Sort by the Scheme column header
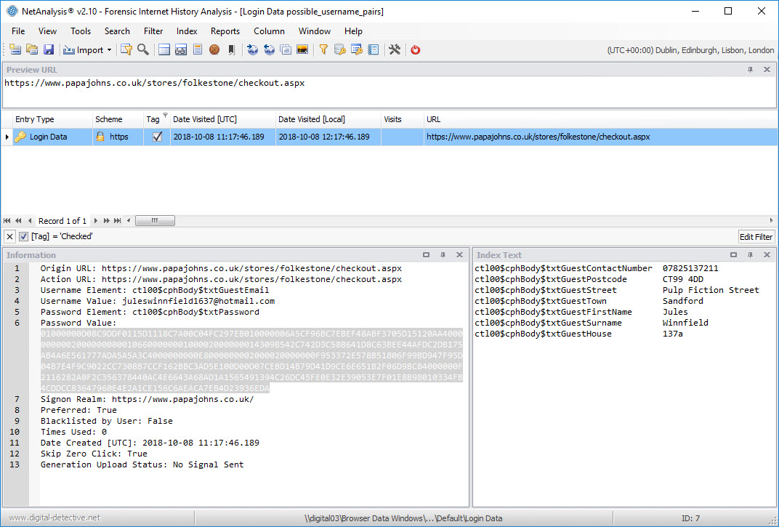This screenshot has height=527, width=779. point(118,119)
